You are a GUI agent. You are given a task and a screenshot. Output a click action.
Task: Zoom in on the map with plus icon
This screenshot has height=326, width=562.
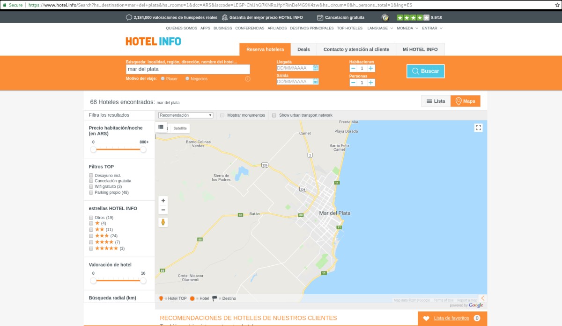point(163,200)
